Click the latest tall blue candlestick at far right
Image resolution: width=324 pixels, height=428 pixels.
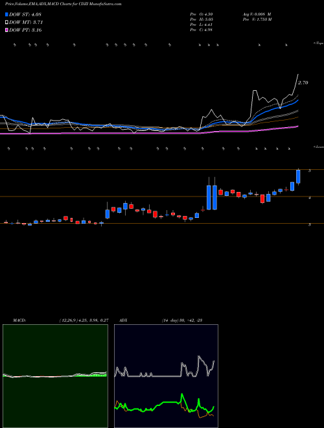tap(298, 176)
